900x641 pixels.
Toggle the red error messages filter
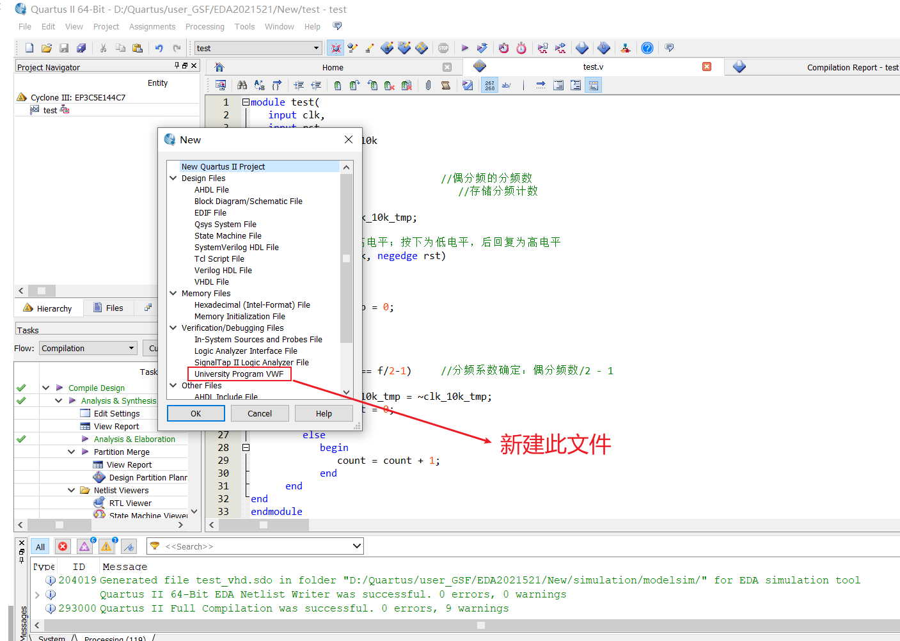pyautogui.click(x=63, y=547)
